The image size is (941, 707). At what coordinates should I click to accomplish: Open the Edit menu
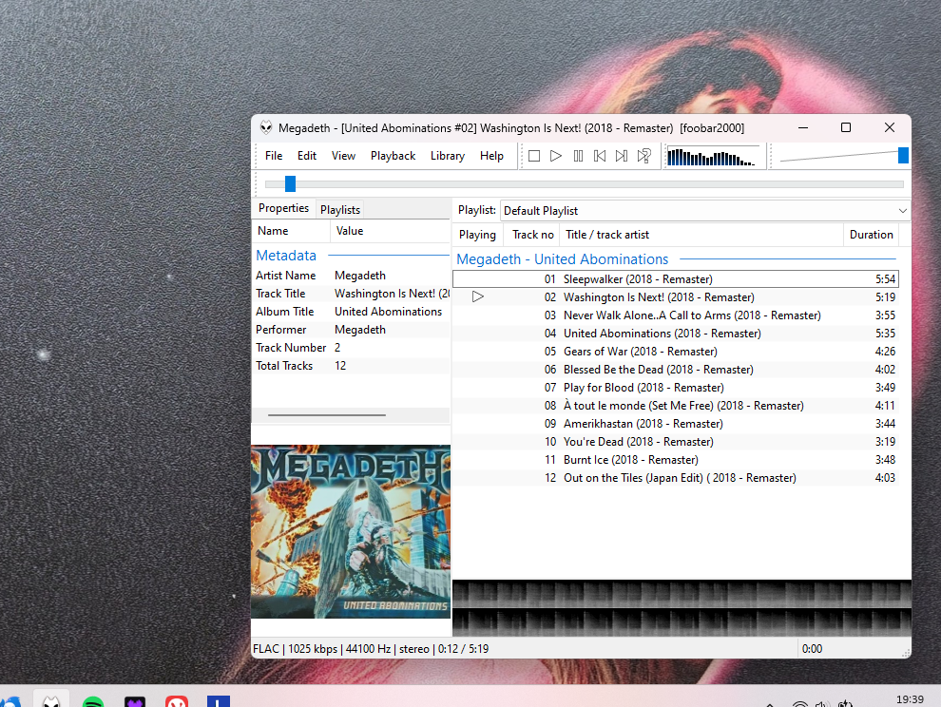[x=307, y=156]
